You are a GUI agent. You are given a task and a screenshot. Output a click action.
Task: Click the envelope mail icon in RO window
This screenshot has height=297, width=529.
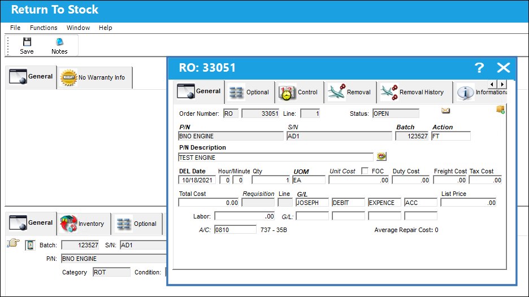[445, 111]
